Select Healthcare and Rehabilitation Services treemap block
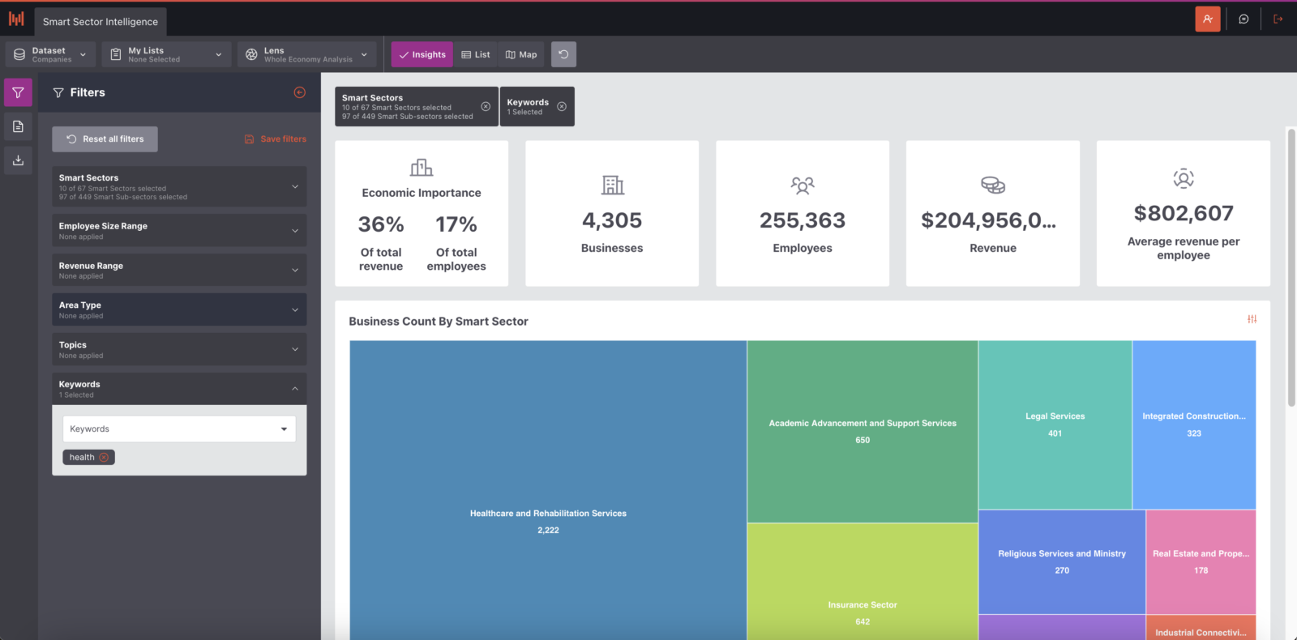The image size is (1297, 640). pyautogui.click(x=548, y=490)
